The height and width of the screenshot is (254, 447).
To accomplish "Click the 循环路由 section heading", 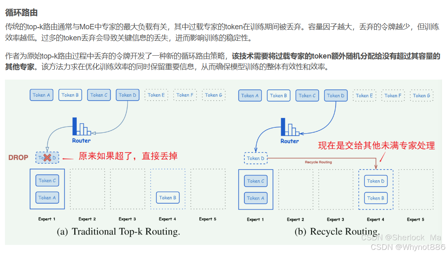I will pos(21,12).
